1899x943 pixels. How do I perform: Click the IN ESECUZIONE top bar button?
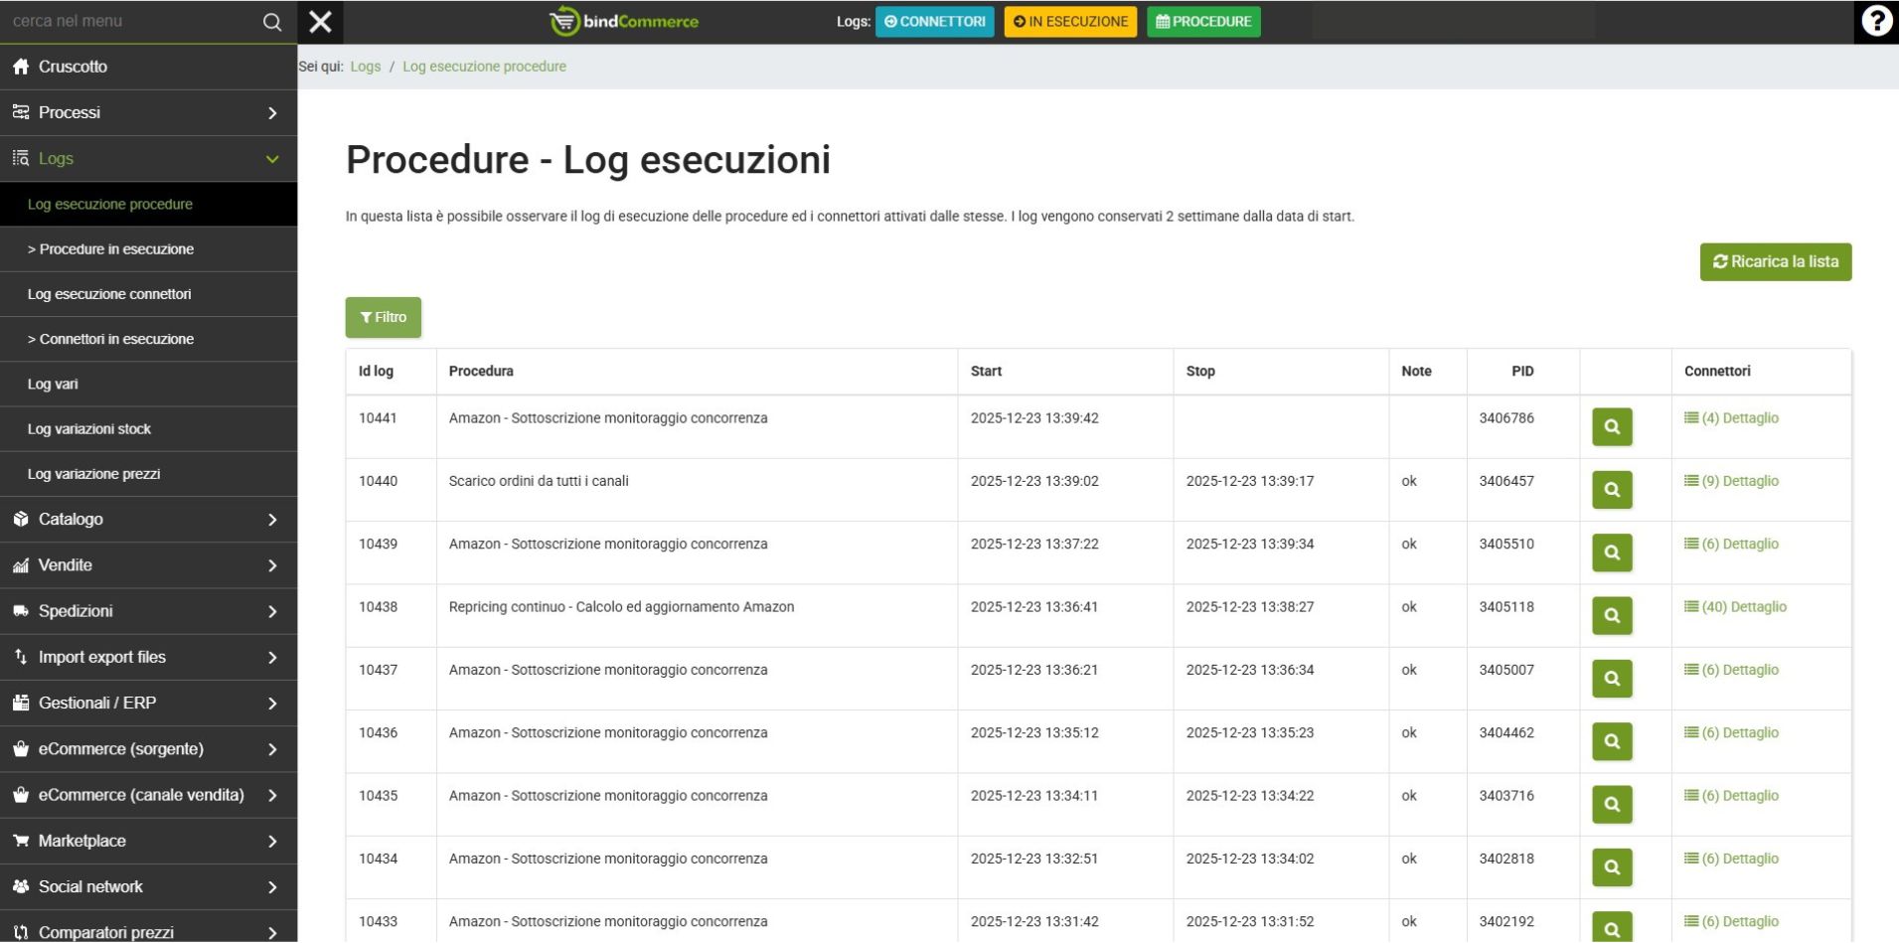pyautogui.click(x=1070, y=22)
